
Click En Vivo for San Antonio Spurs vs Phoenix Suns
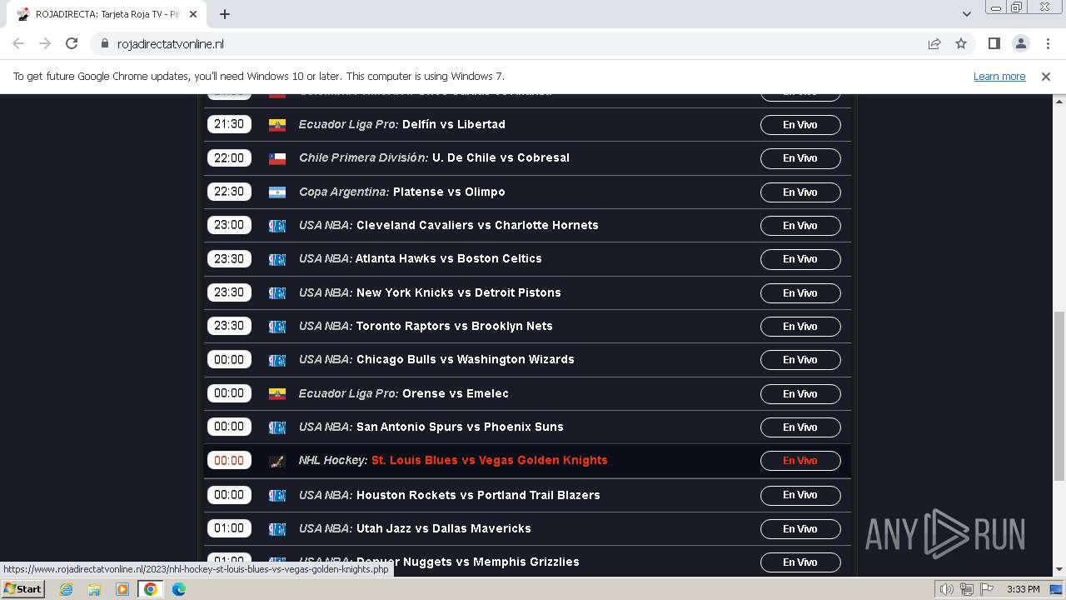(800, 427)
